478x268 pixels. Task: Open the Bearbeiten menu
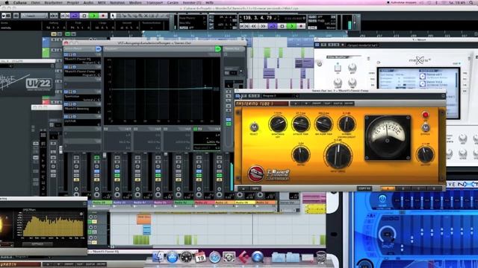(x=53, y=2)
